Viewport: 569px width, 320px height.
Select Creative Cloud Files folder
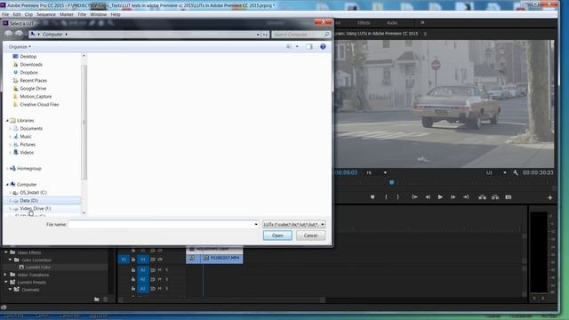39,105
